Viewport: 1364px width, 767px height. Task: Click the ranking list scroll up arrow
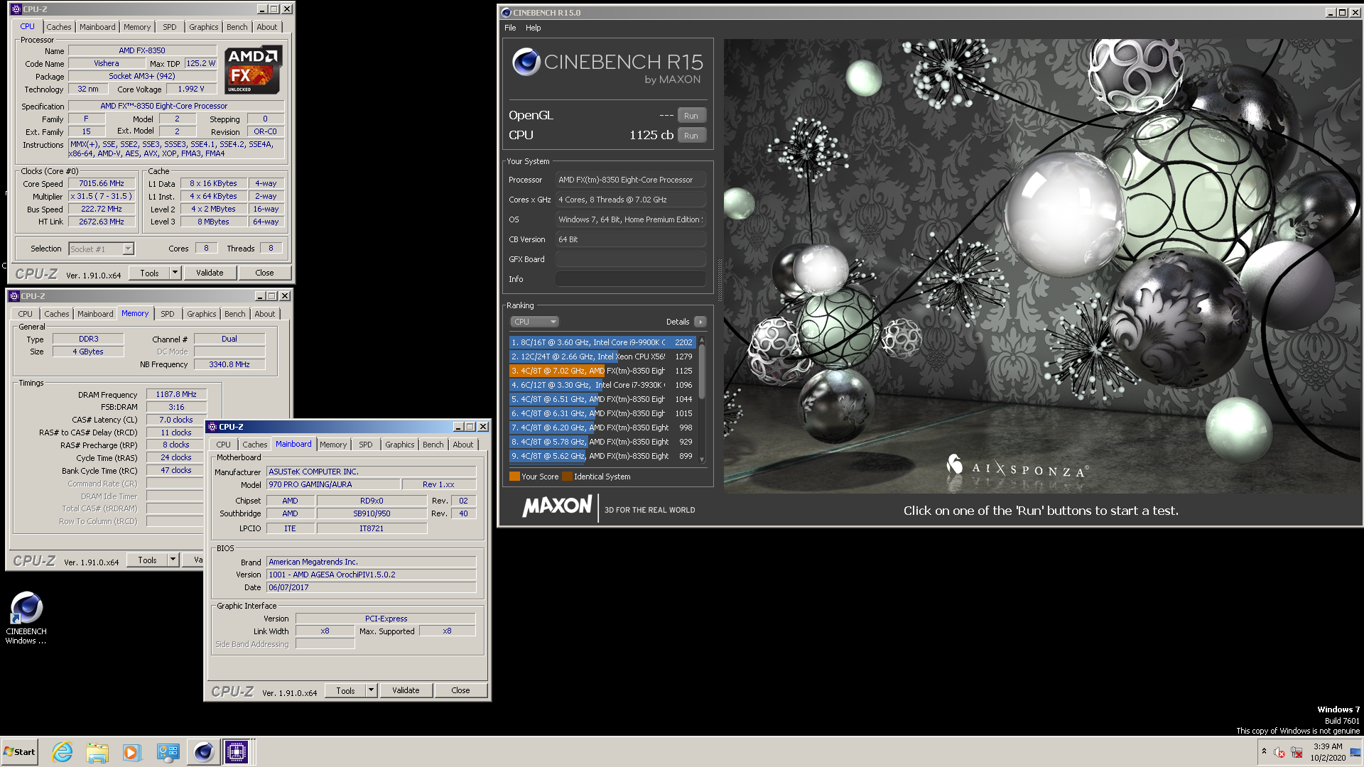(x=702, y=341)
